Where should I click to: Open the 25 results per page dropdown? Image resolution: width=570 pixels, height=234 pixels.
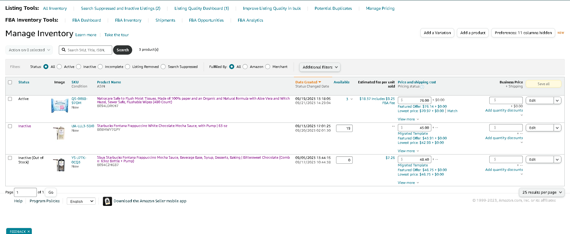[x=542, y=192]
